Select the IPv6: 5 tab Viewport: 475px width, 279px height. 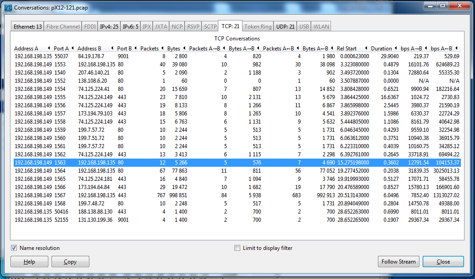tap(130, 27)
